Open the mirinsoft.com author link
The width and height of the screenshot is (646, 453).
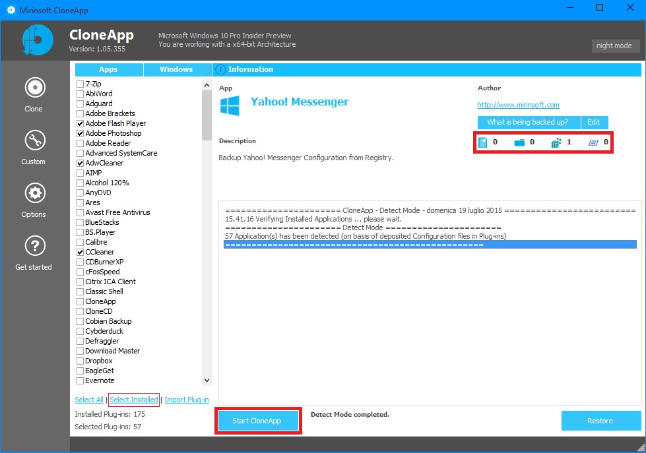(518, 105)
